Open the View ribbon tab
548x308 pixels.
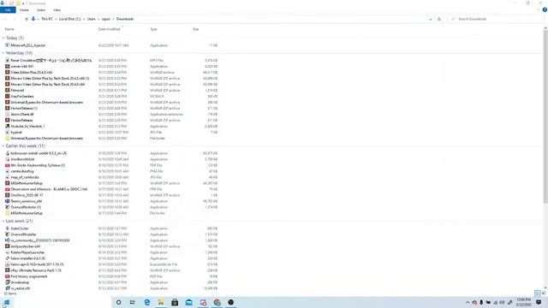(x=57, y=10)
